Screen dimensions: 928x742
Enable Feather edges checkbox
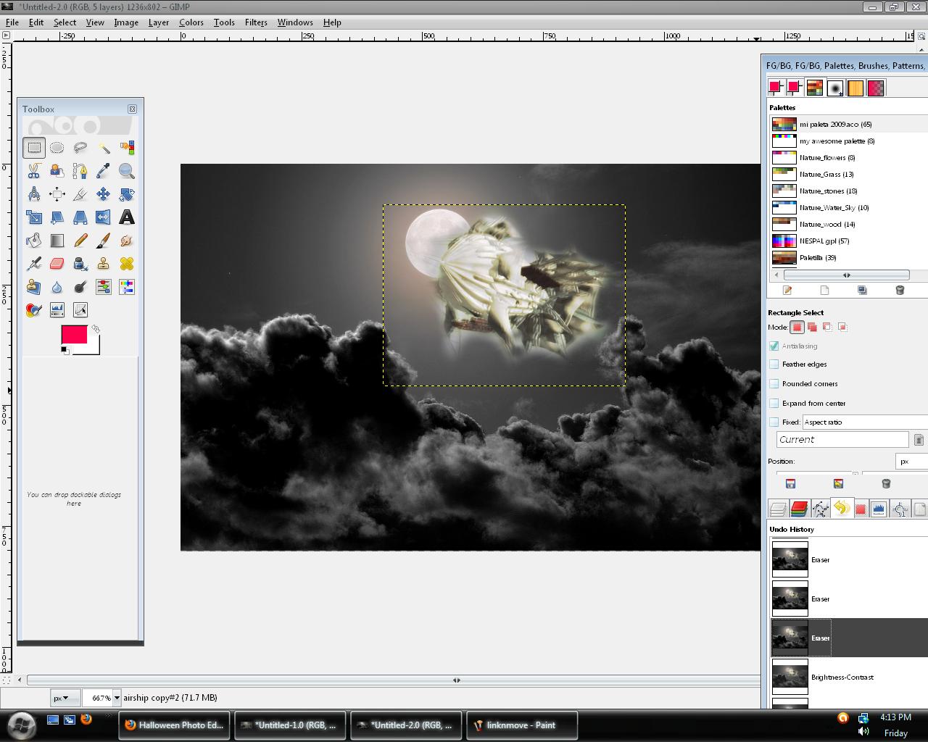coord(774,364)
